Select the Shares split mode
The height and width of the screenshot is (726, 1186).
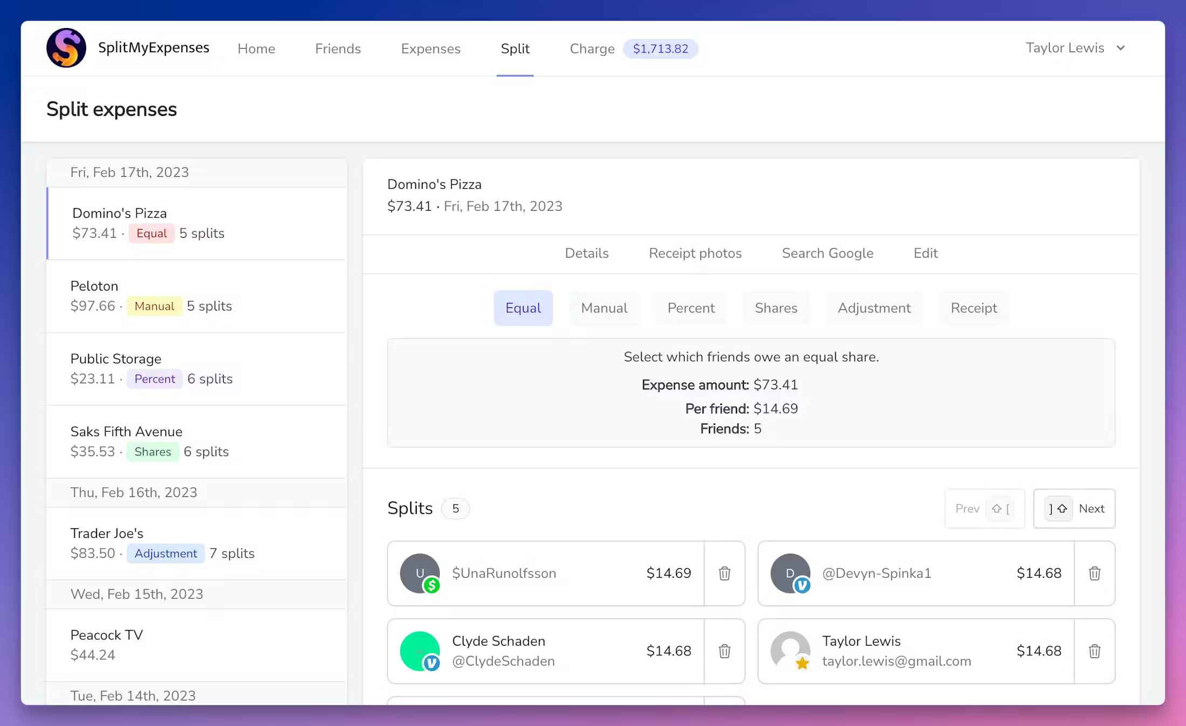click(776, 308)
